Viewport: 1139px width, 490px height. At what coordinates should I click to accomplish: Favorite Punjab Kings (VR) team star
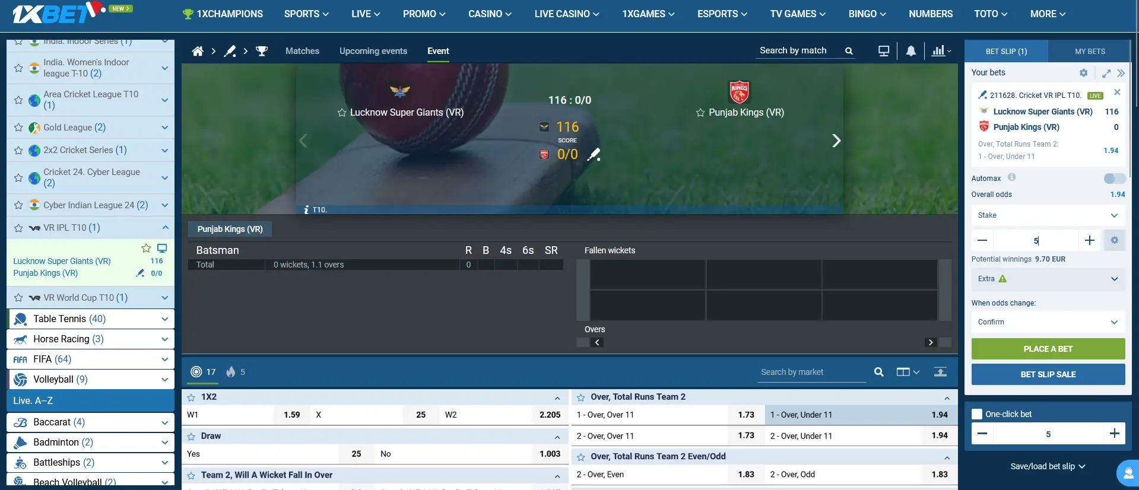700,113
